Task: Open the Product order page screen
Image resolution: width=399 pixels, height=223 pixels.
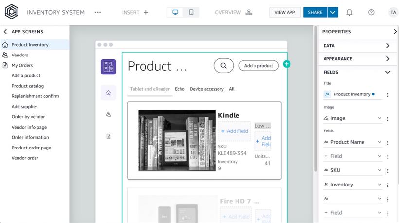Action: 31,148
